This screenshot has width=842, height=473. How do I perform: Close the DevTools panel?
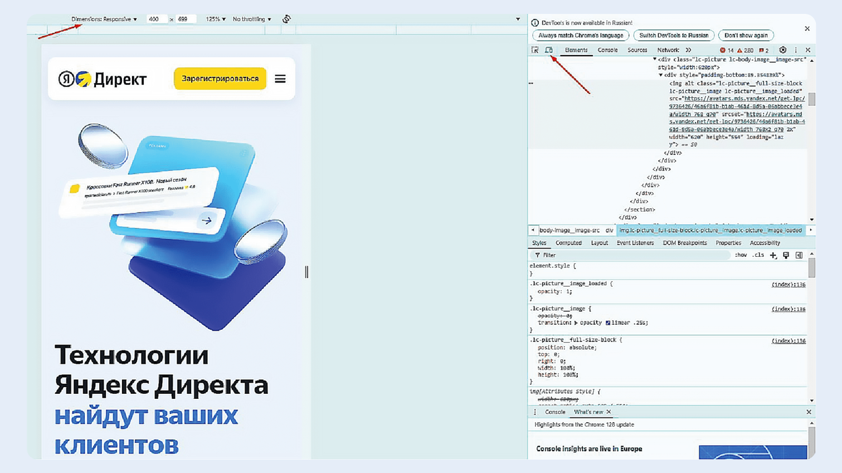(808, 50)
